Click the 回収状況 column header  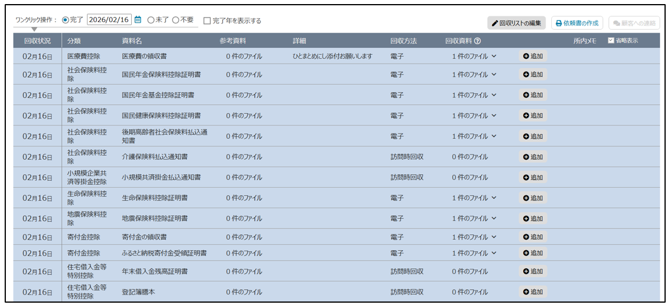37,41
